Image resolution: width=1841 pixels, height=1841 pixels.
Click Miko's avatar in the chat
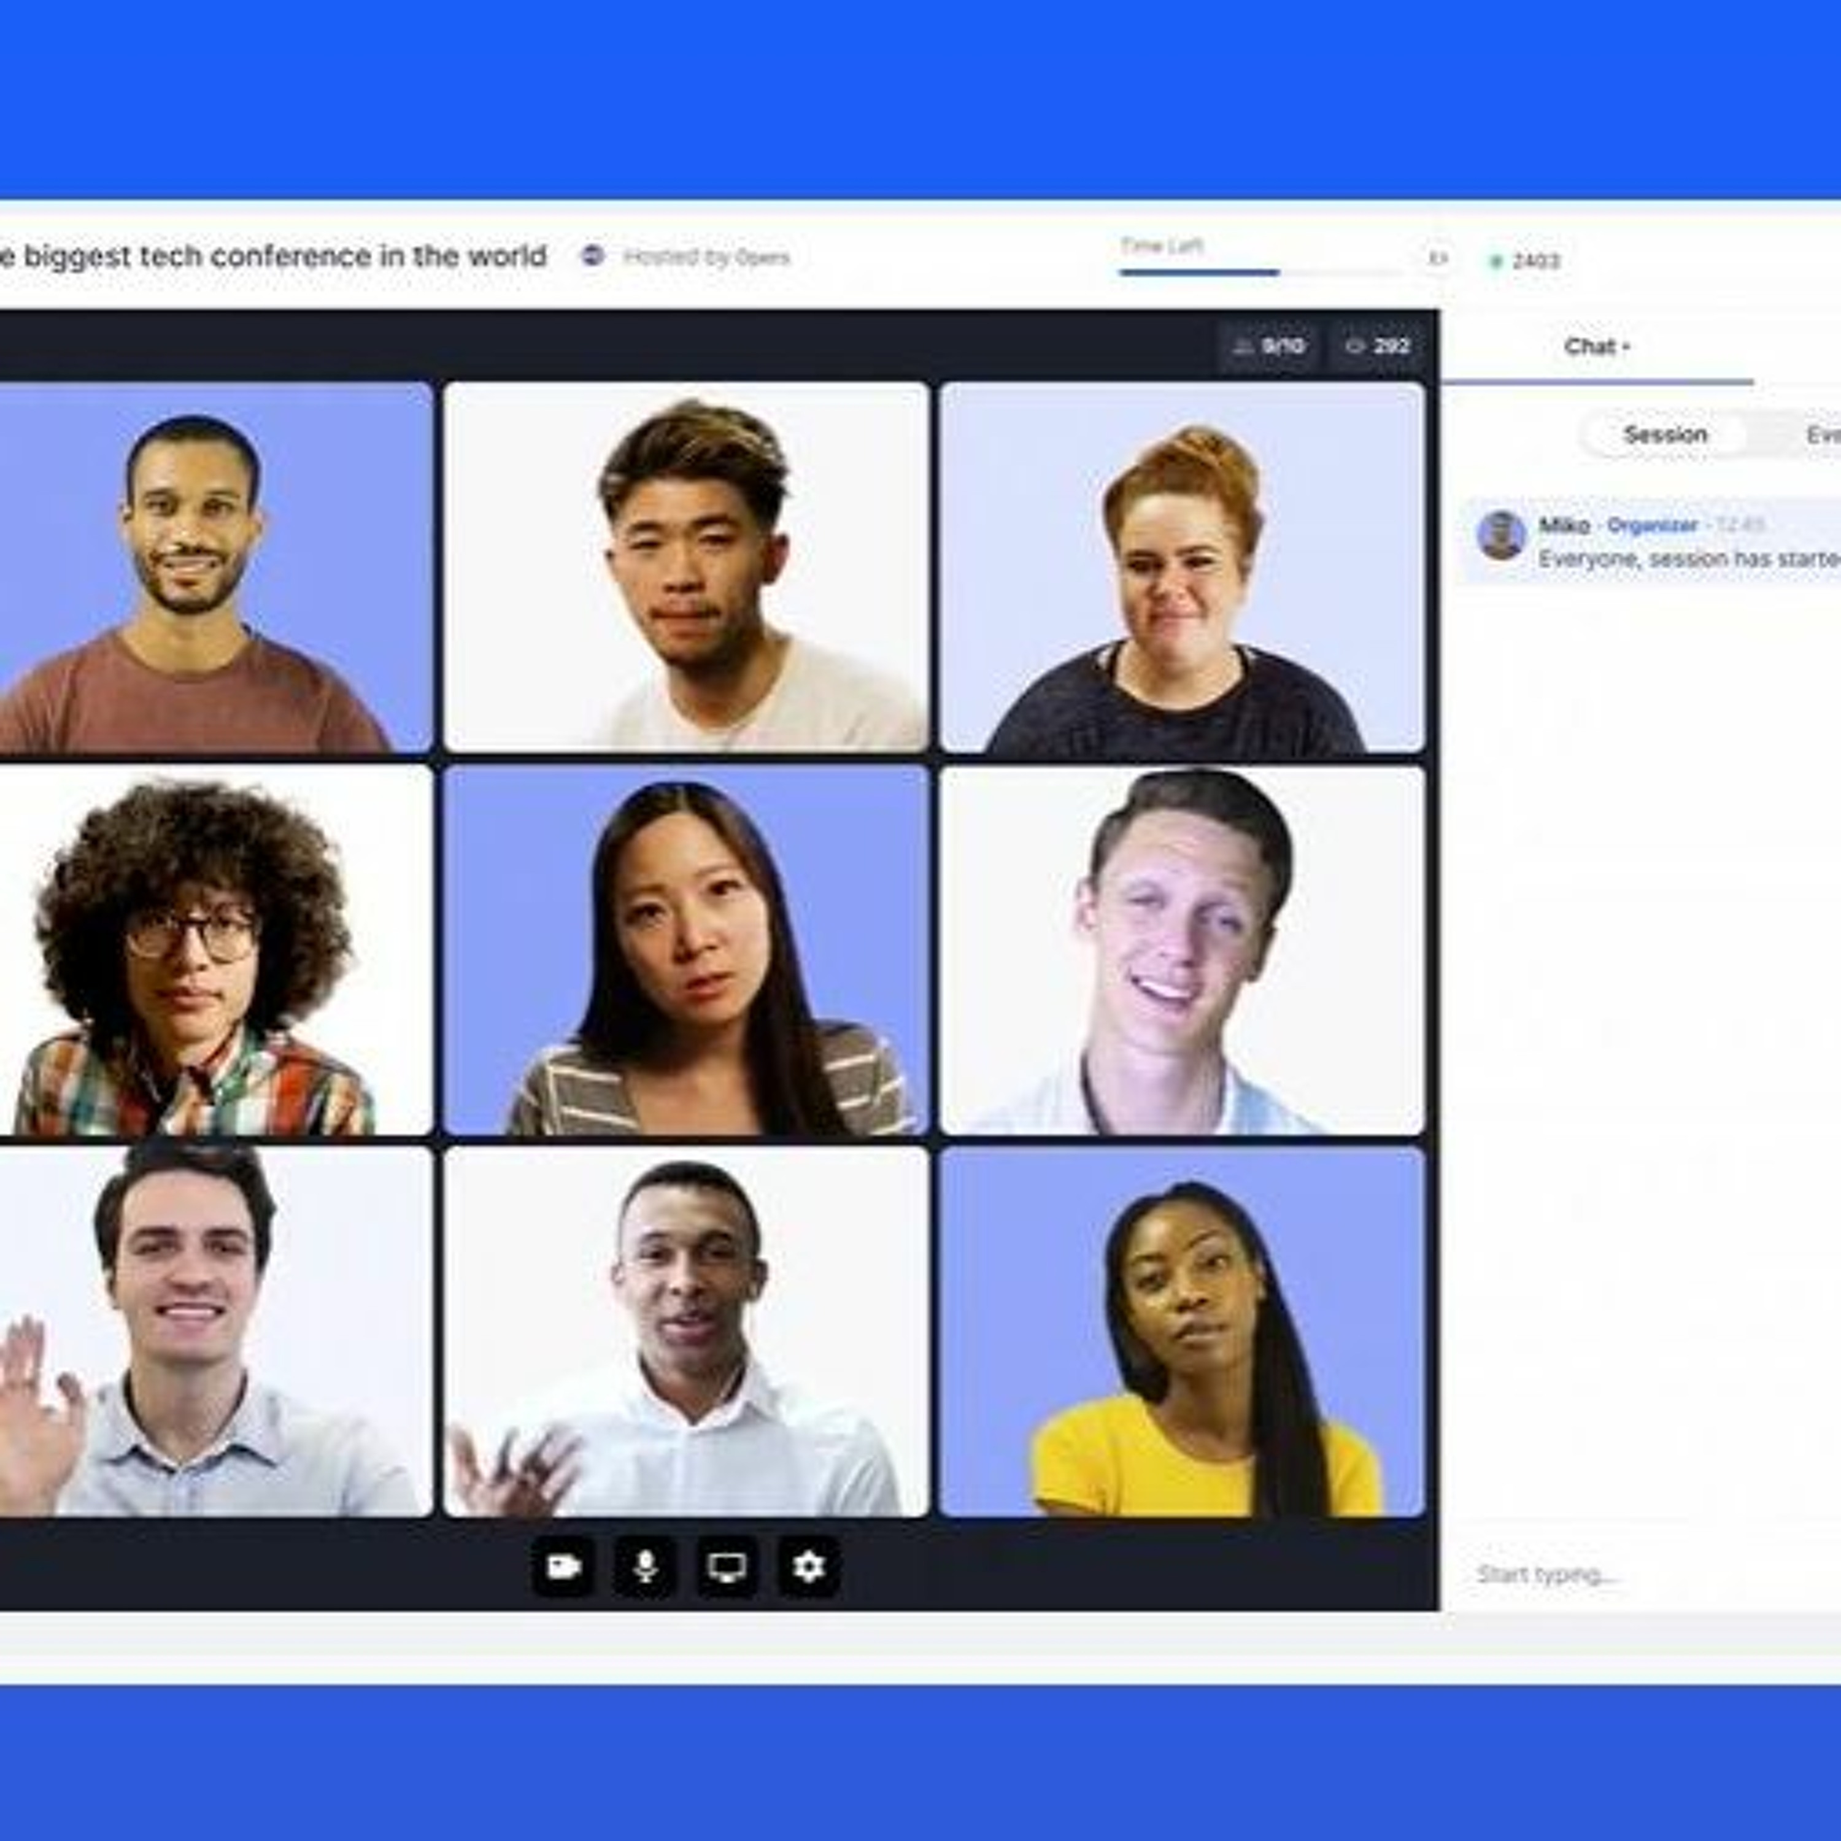pyautogui.click(x=1501, y=535)
